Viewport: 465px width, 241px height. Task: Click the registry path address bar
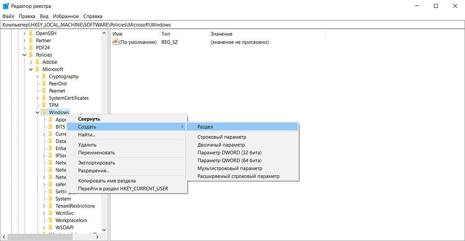[x=232, y=24]
